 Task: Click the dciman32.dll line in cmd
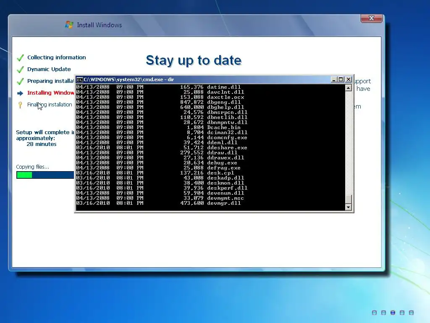click(162, 132)
